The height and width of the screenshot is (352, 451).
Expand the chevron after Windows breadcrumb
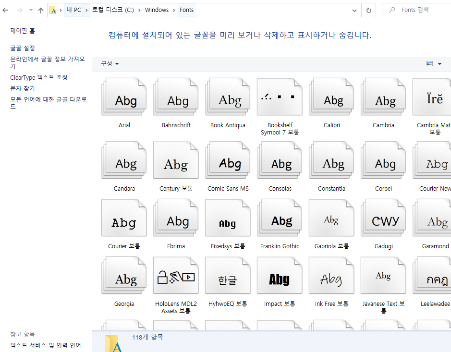(174, 11)
